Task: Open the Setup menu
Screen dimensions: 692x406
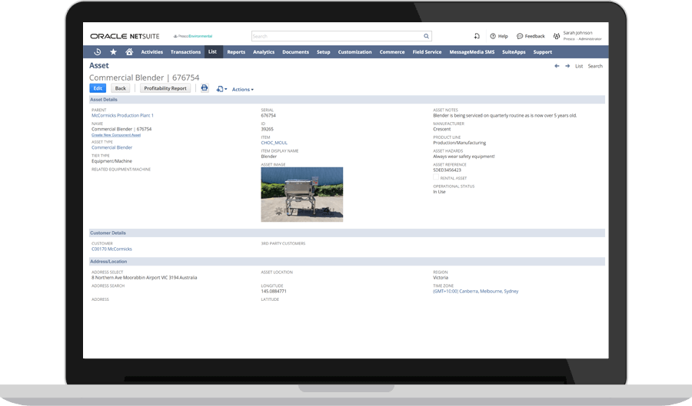Action: [x=324, y=52]
